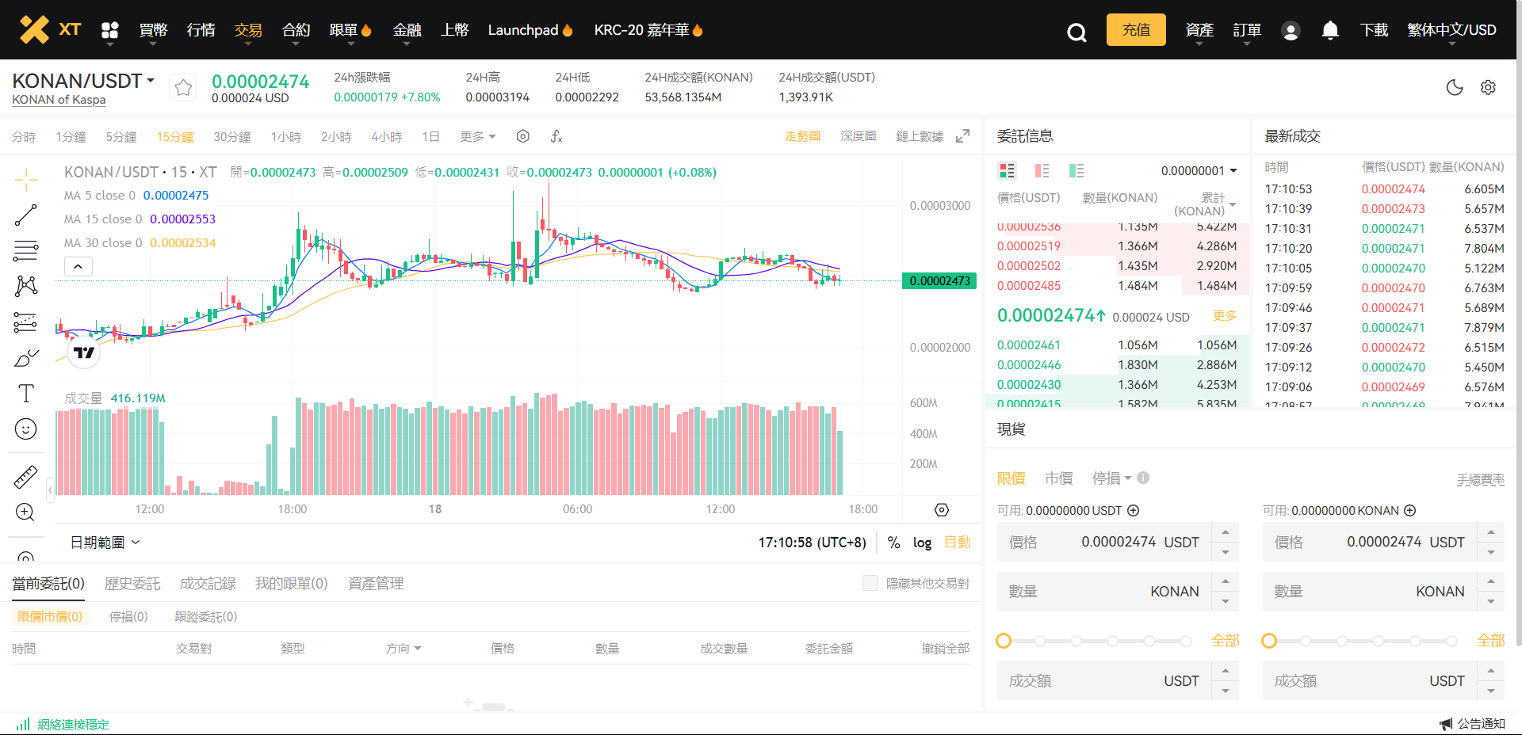Cancel all open orders
The height and width of the screenshot is (735, 1522).
coord(946,649)
